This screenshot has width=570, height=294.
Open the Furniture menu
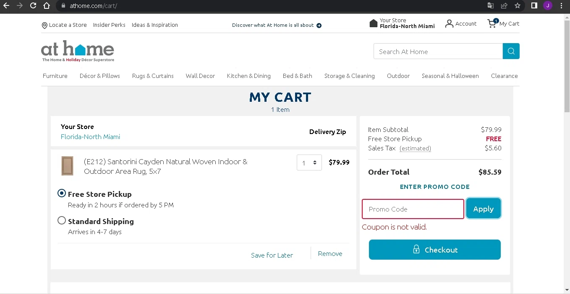click(55, 76)
